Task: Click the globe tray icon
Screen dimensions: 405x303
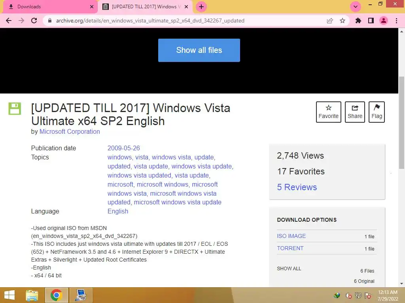Action: pos(337,296)
